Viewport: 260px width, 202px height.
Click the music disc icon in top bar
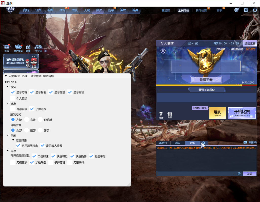pyautogui.click(x=237, y=10)
